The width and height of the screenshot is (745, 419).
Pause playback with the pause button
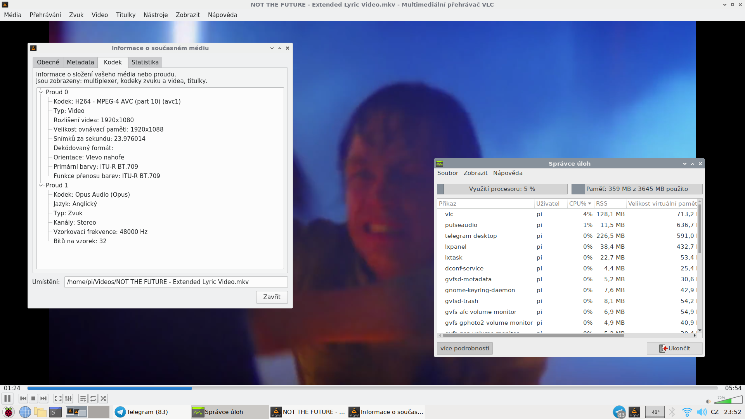coord(7,398)
